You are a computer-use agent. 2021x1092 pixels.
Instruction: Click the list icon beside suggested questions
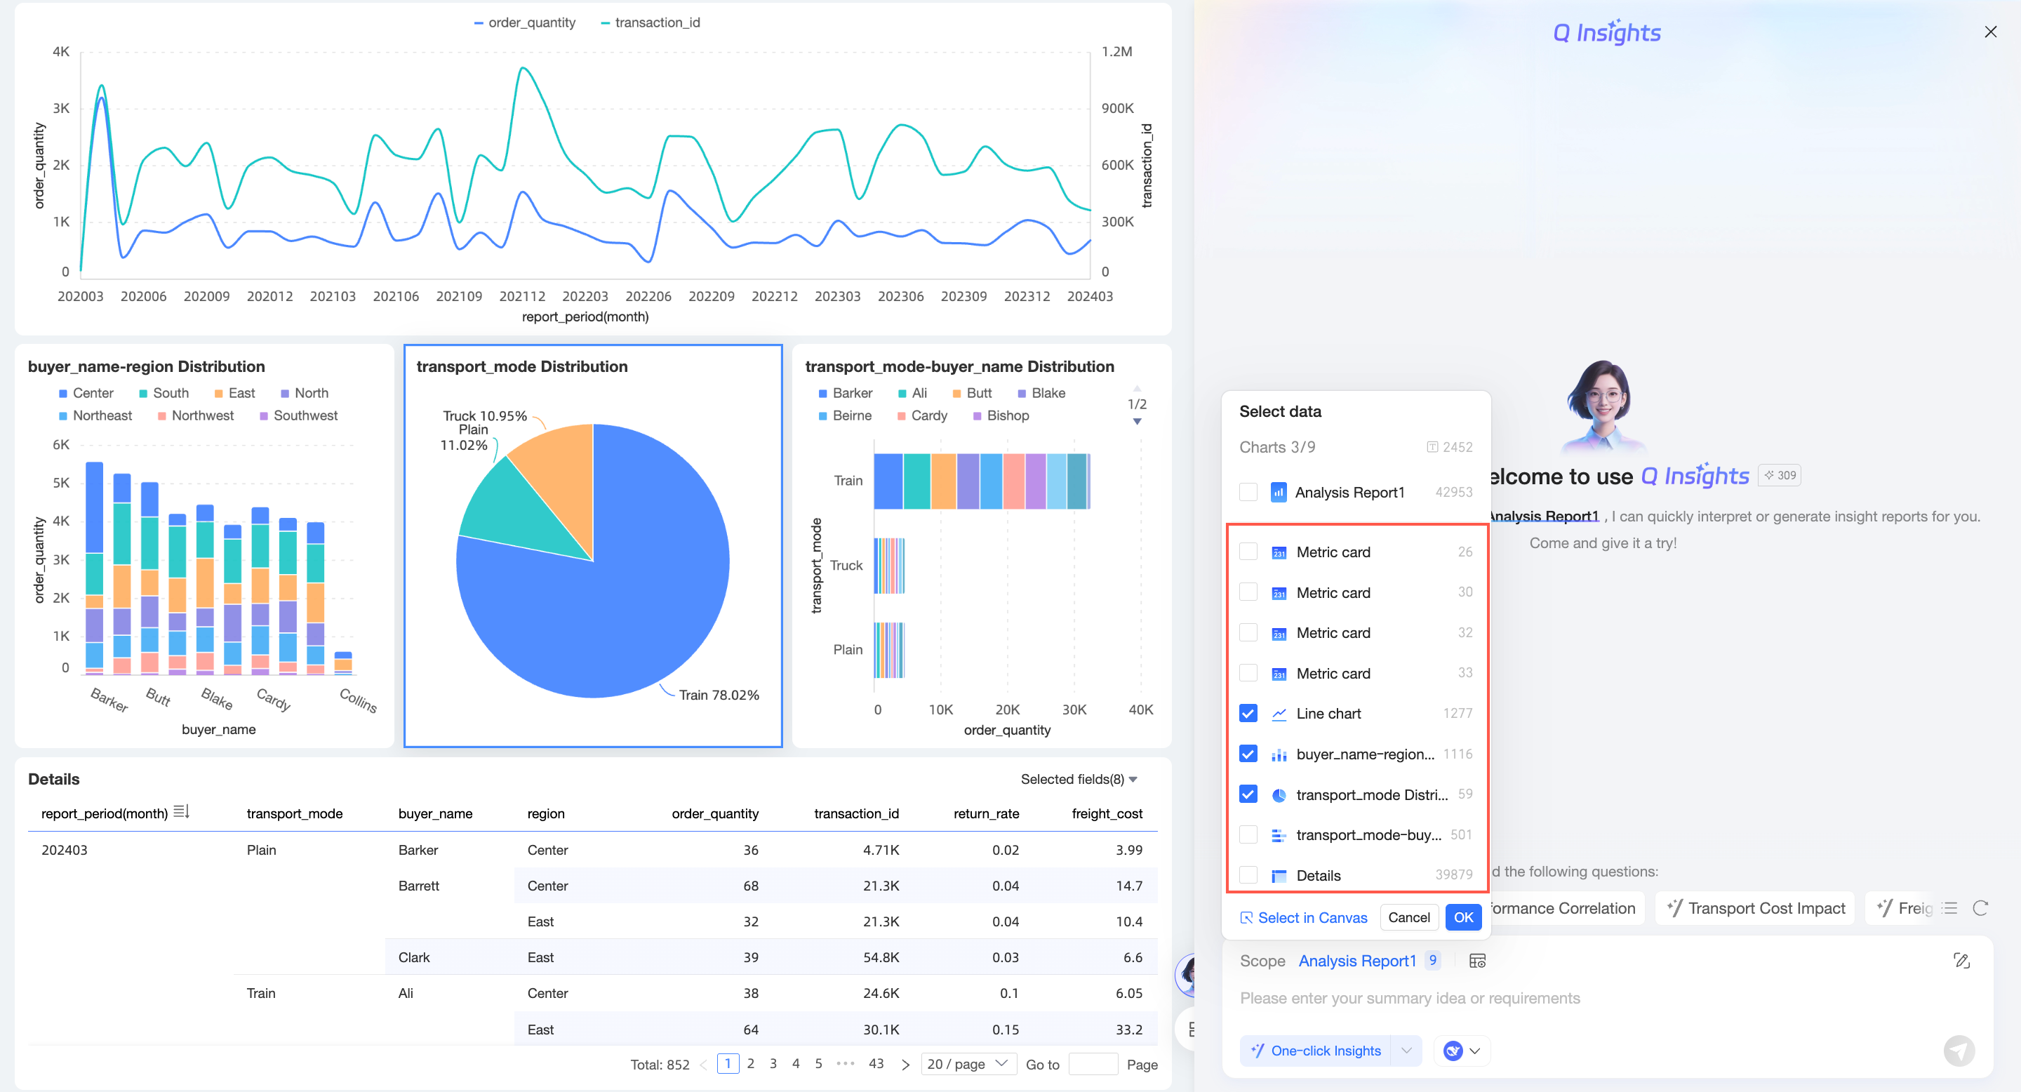pyautogui.click(x=1950, y=908)
